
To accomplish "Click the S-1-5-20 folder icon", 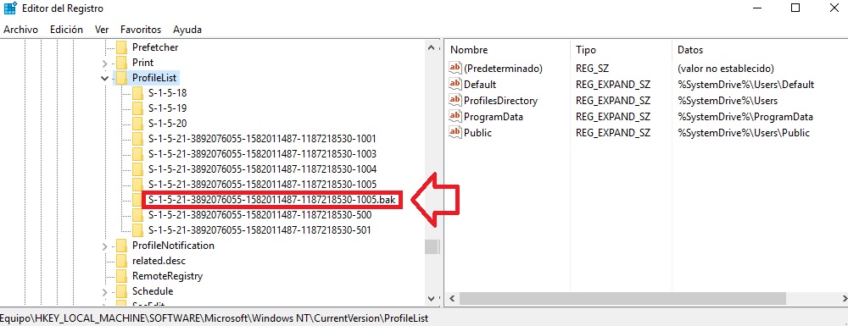I will [137, 123].
